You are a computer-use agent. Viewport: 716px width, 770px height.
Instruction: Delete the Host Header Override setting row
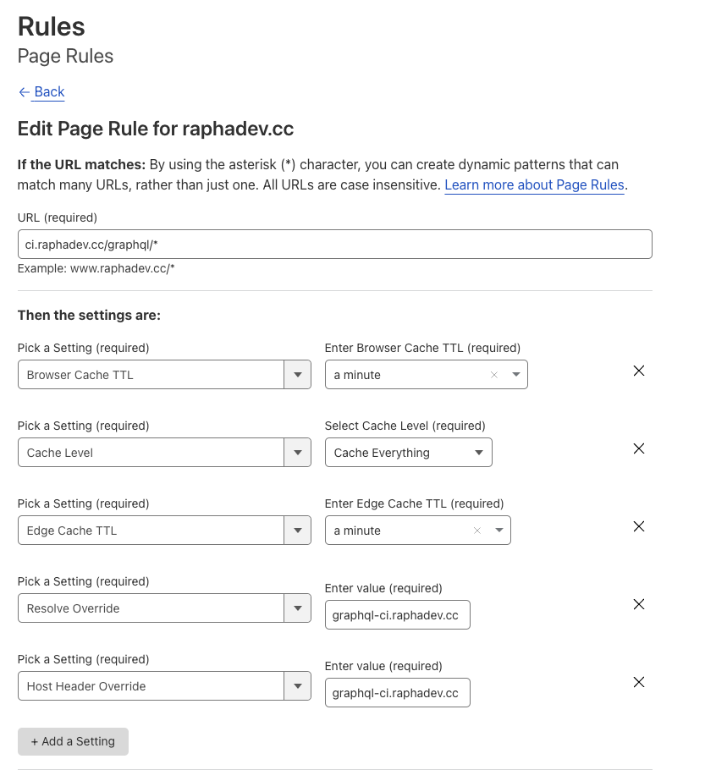coord(639,682)
